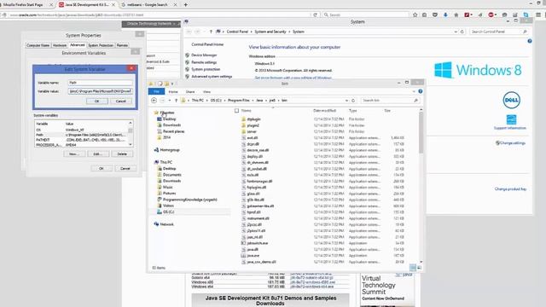Open Videos under This PC
The width and height of the screenshot is (546, 307).
(168, 206)
